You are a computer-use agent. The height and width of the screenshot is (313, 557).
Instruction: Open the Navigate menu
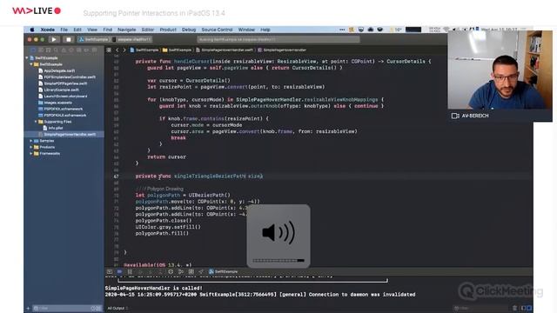(127, 30)
